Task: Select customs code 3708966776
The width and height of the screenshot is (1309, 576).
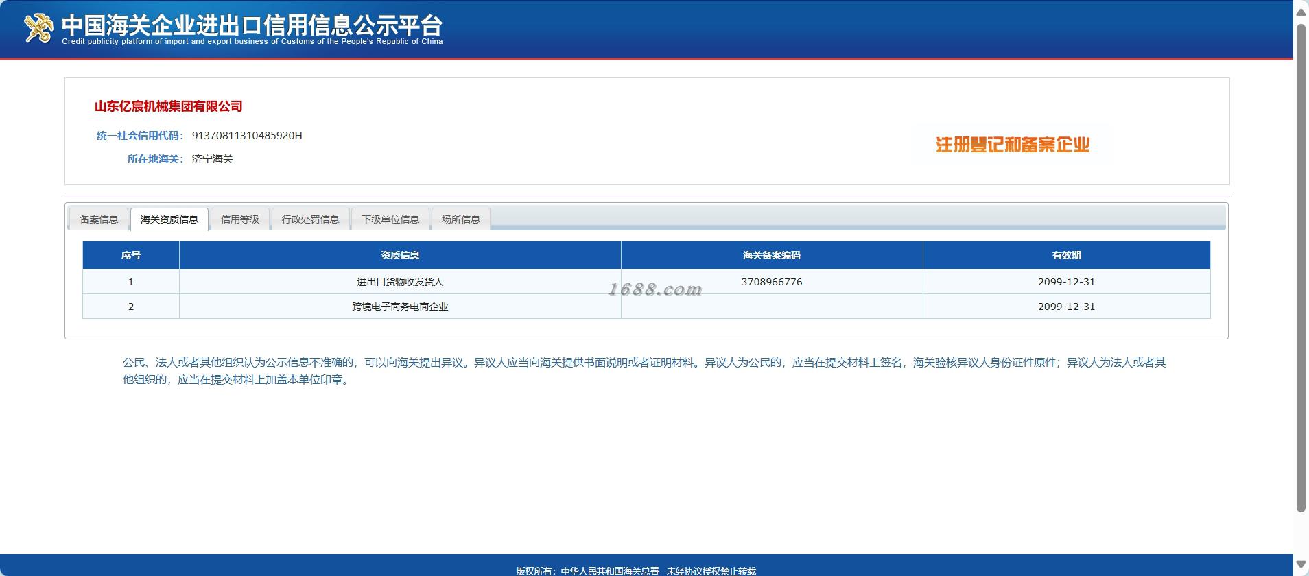Action: coord(772,282)
